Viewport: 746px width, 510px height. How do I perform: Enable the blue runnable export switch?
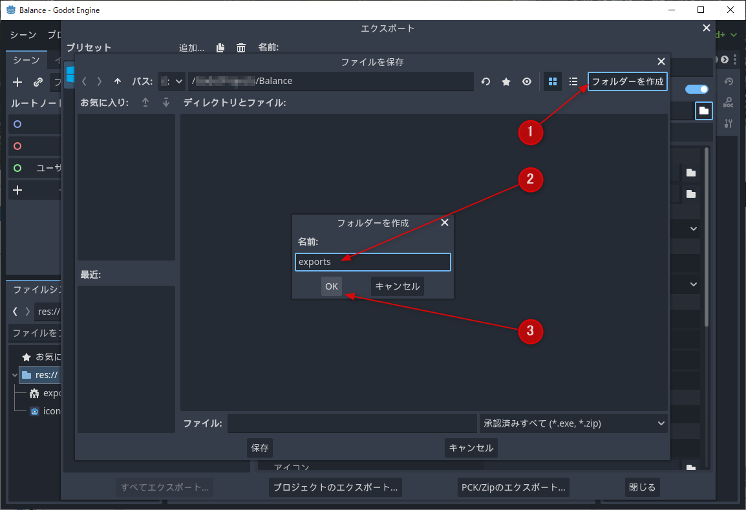[696, 89]
